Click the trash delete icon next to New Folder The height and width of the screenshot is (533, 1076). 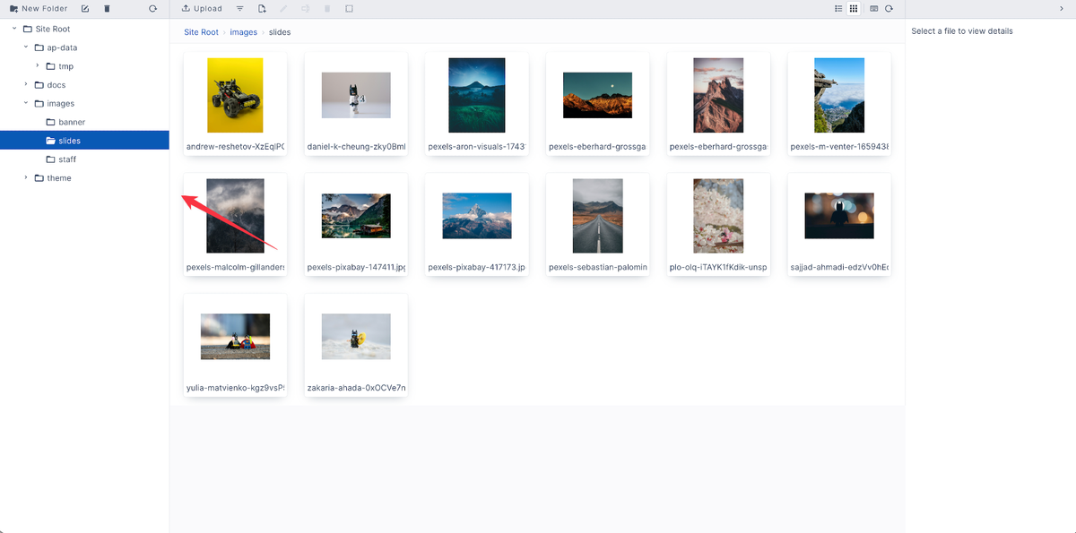point(106,8)
